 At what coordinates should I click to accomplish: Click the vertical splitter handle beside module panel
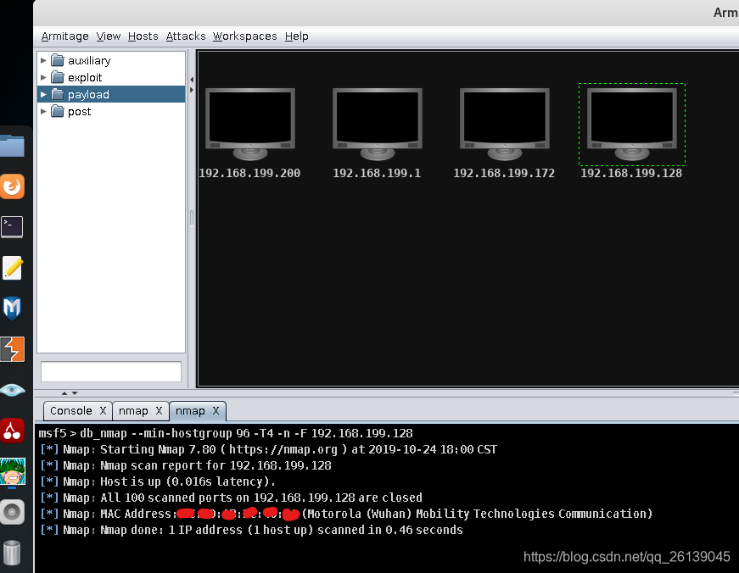(192, 218)
